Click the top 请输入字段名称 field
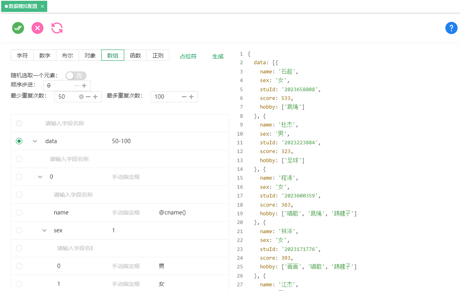 pyautogui.click(x=65, y=123)
